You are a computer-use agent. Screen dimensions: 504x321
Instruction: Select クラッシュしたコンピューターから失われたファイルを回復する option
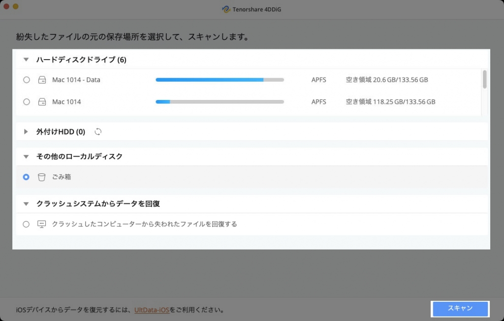tap(26, 224)
